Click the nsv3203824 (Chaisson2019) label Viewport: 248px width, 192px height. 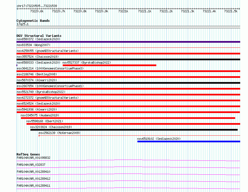51,127
